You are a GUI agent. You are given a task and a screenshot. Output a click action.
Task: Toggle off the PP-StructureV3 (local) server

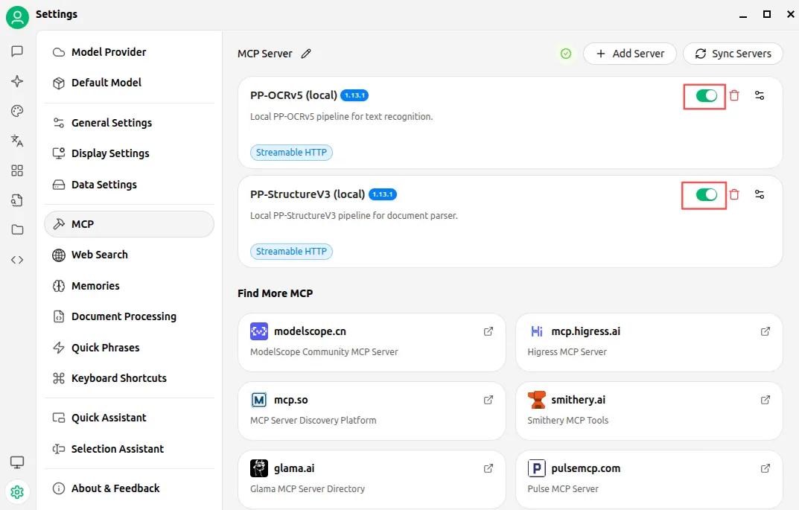pos(706,194)
